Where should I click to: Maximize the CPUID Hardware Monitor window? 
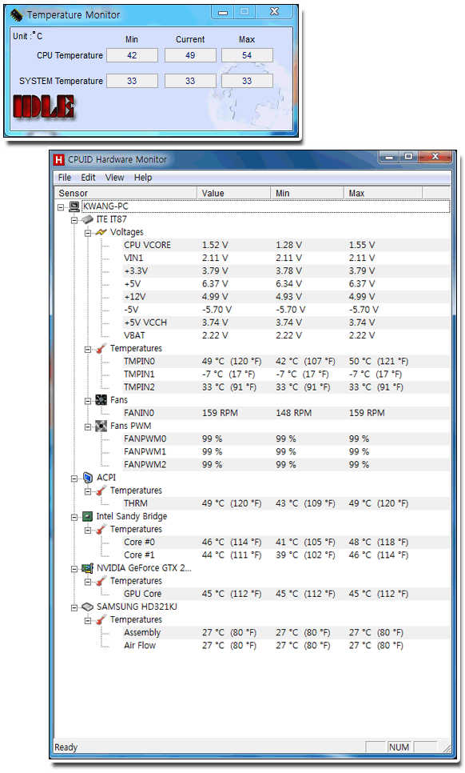408,156
